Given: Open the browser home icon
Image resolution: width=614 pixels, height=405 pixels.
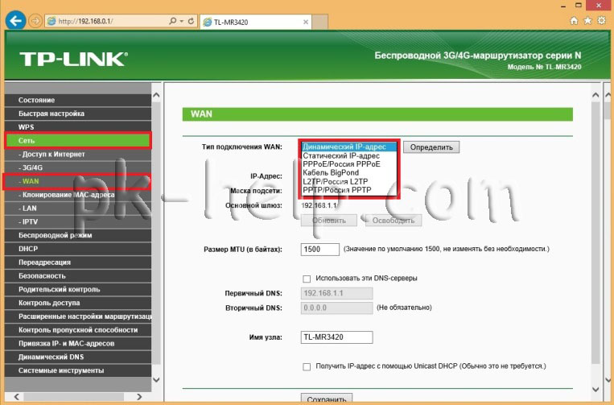Looking at the screenshot, I should (x=574, y=21).
